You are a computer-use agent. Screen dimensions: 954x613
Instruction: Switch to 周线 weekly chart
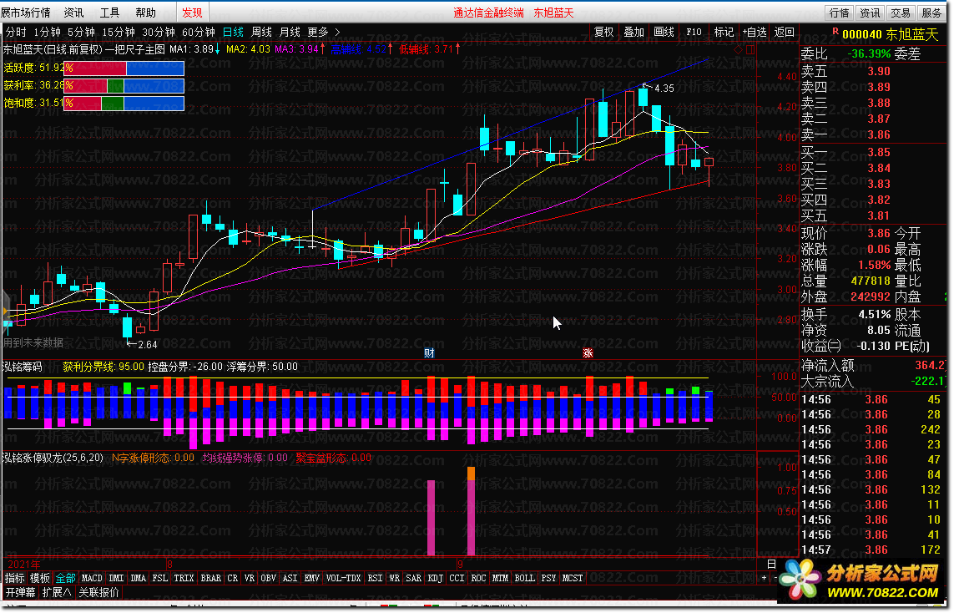[261, 32]
